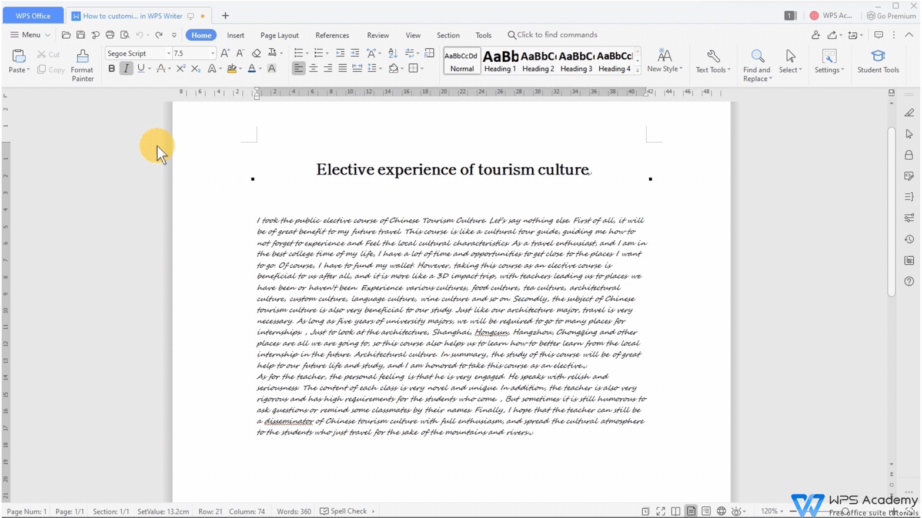Viewport: 922px width, 518px height.
Task: Increase font size with the A+ icon
Action: click(225, 53)
